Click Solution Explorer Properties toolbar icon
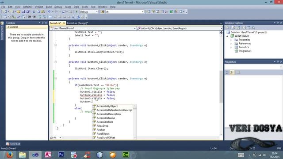Screen dimensions: 283x159 tap(228, 27)
